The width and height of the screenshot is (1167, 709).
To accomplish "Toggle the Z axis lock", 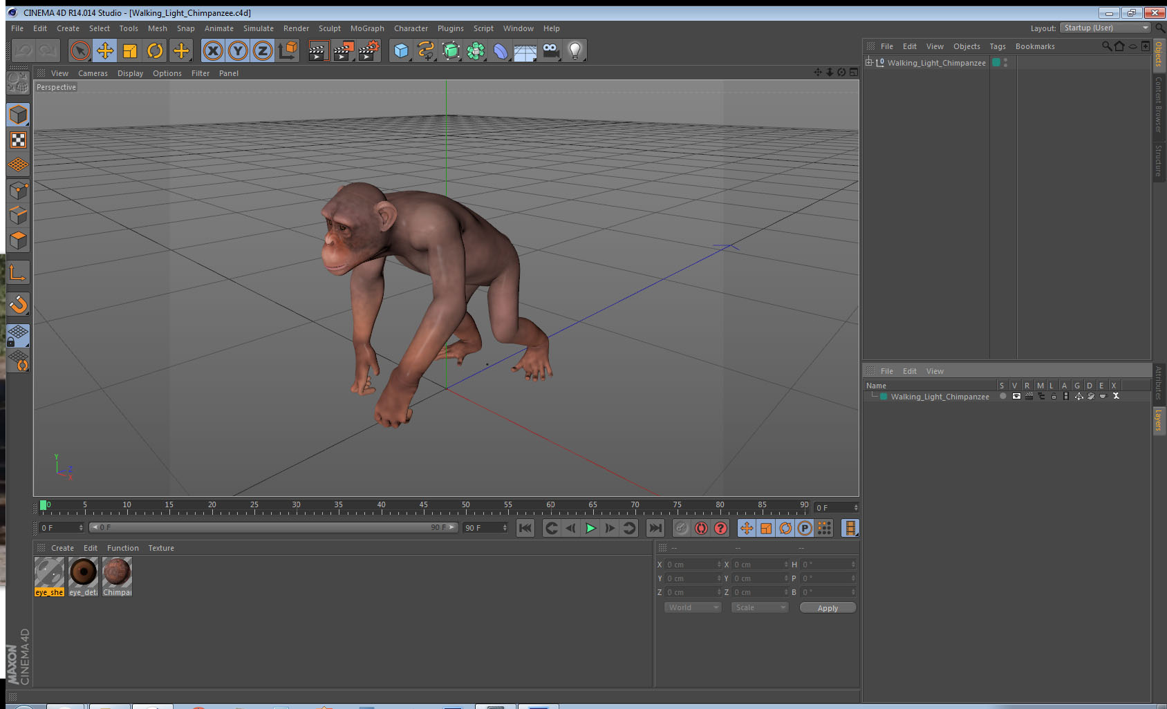I will (263, 50).
